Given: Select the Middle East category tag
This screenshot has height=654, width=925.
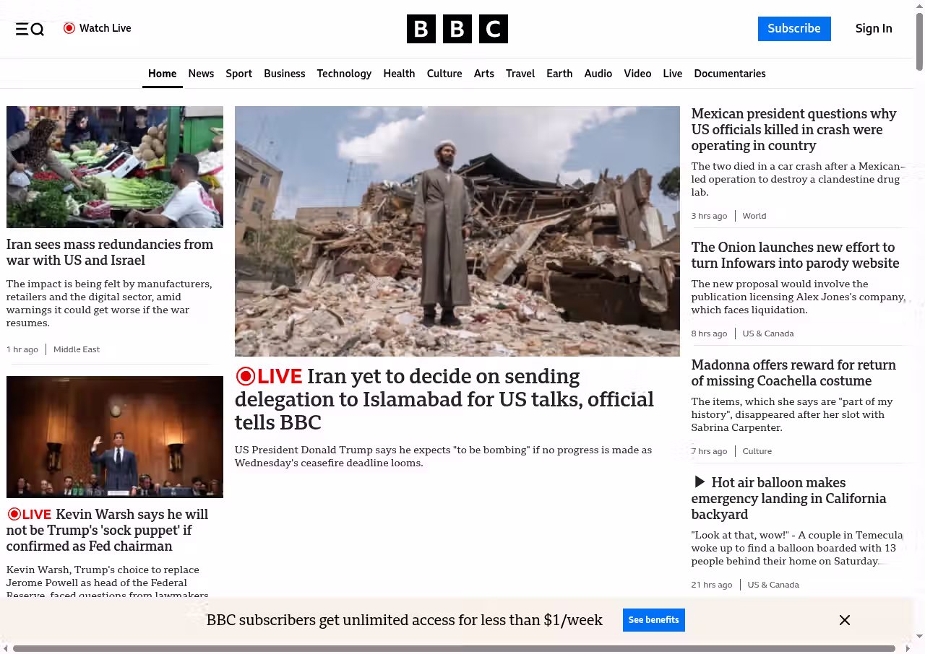Looking at the screenshot, I should tap(77, 349).
